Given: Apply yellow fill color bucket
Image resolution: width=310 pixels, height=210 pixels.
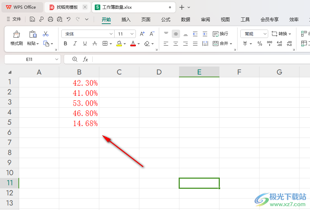Looking at the screenshot, I should (x=119, y=44).
